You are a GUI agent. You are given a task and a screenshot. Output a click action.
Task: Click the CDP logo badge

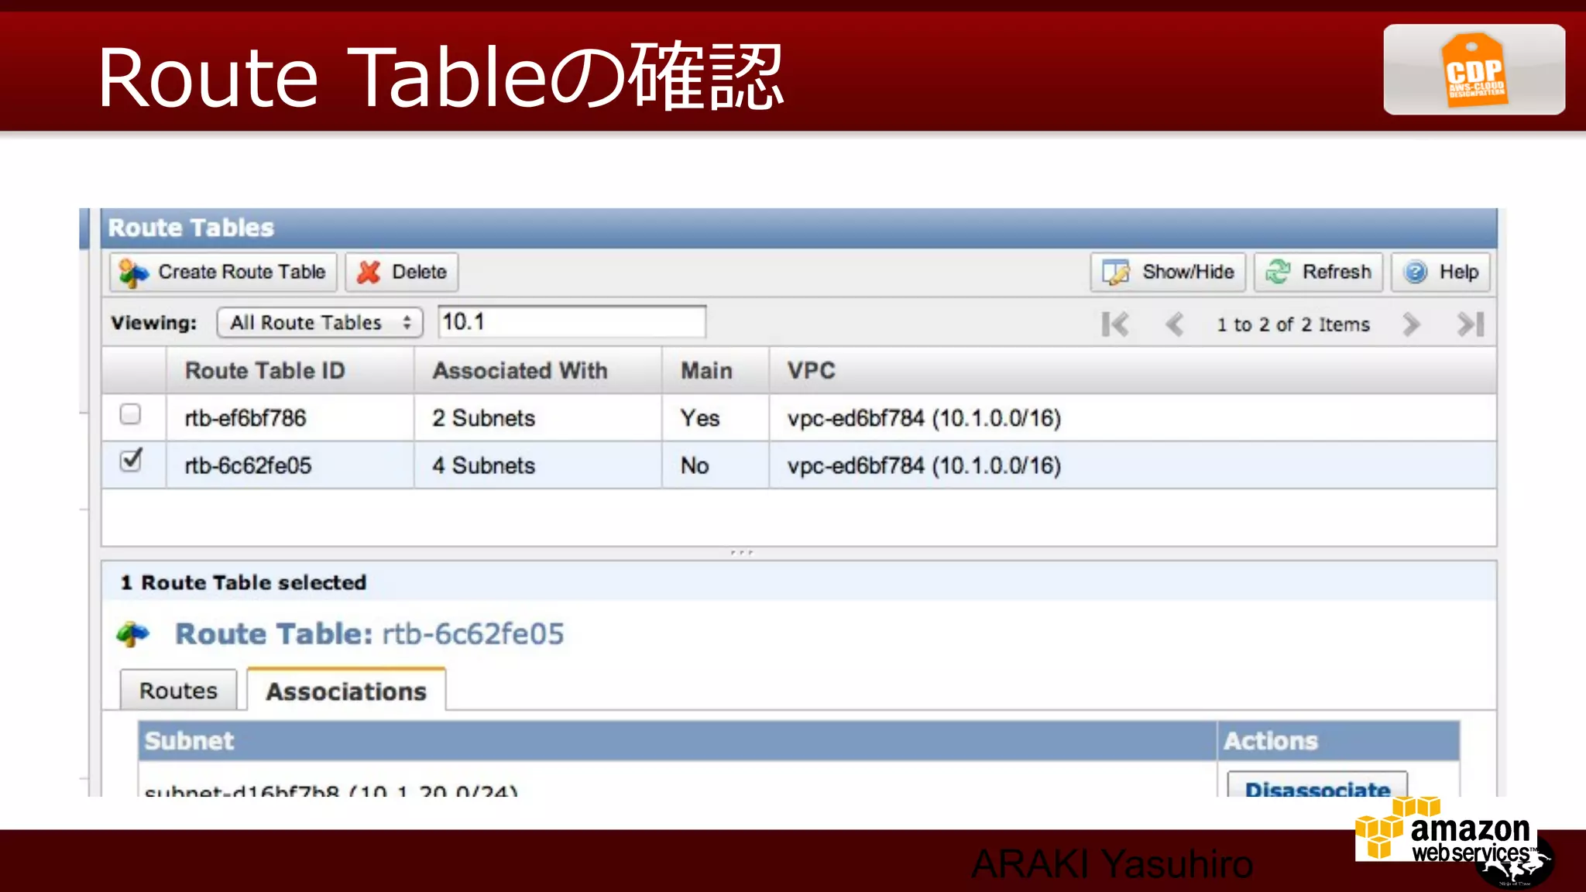tap(1474, 70)
